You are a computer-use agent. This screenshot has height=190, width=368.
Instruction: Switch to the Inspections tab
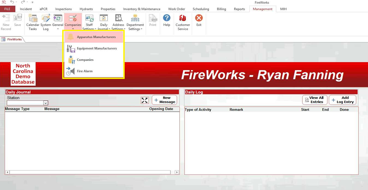(63, 9)
